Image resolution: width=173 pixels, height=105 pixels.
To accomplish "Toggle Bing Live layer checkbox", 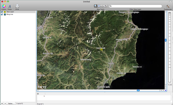I will pos(2,14).
